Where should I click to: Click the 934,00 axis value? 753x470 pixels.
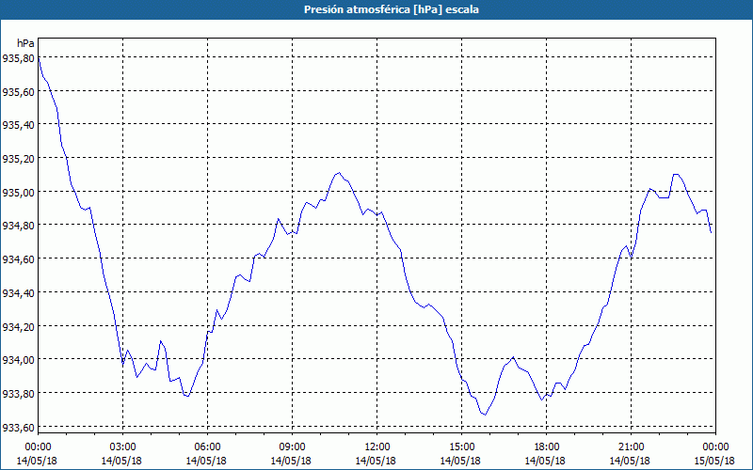(18, 360)
